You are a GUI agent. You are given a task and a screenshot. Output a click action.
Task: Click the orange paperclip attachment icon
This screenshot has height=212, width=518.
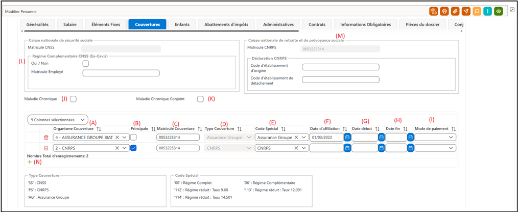[x=455, y=11]
